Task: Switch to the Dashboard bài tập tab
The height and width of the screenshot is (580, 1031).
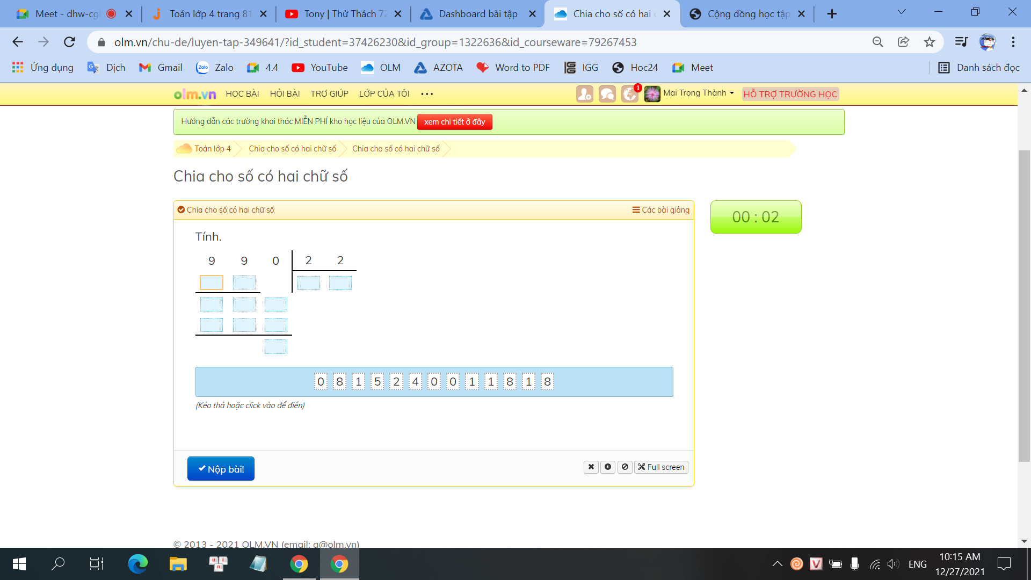Action: [x=477, y=14]
